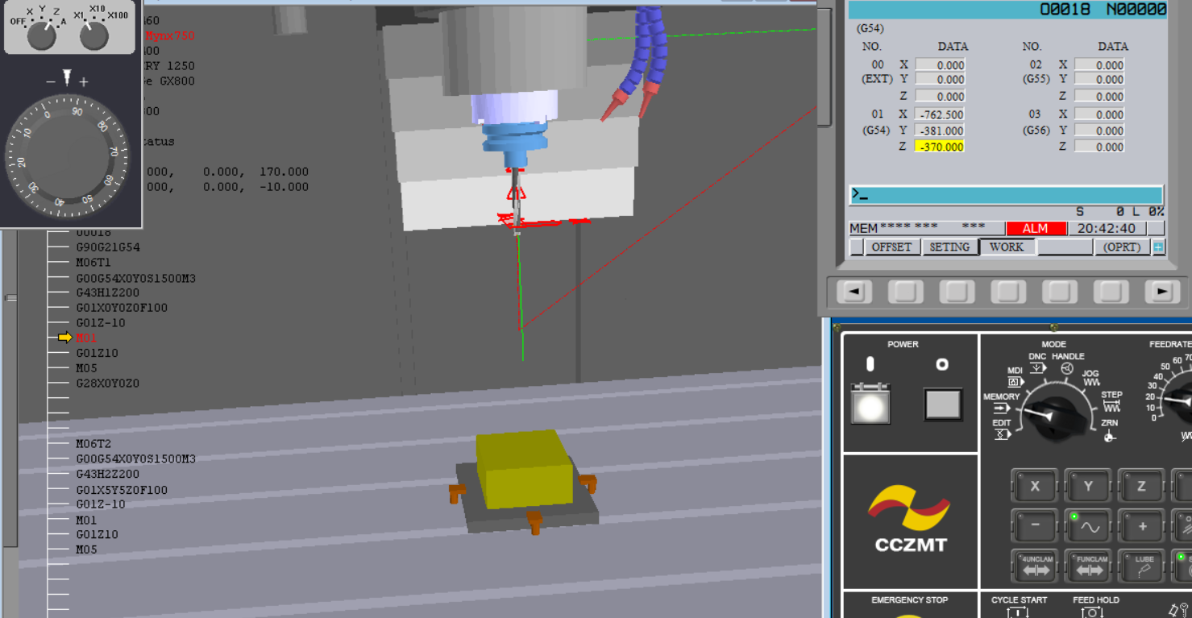The width and height of the screenshot is (1192, 618).
Task: Turn the axis selector knob on the handwheel pendant
Action: click(x=42, y=35)
